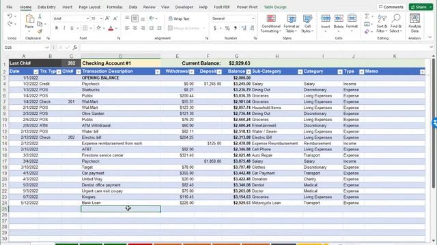
Task: Toggle Wrap Text
Action: click(x=179, y=18)
